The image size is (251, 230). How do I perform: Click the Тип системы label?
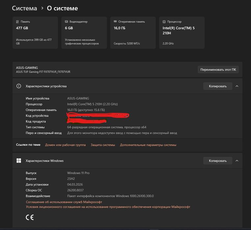(x=35, y=127)
